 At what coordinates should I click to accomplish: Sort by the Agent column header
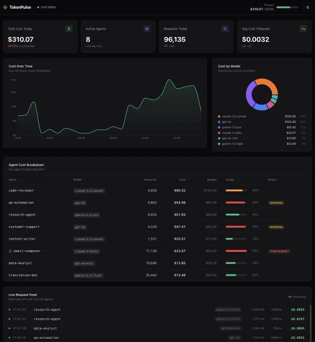13,180
